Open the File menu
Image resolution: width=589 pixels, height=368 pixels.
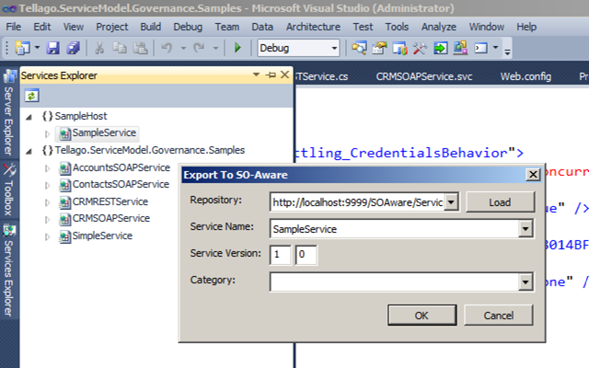click(x=14, y=27)
